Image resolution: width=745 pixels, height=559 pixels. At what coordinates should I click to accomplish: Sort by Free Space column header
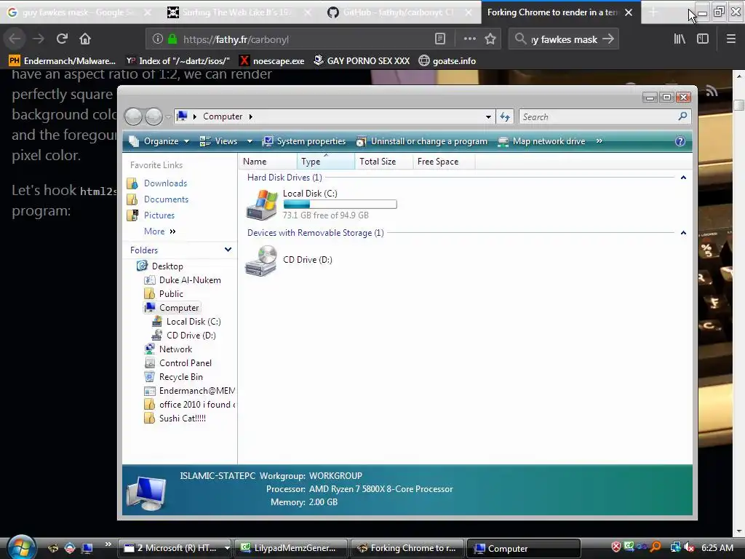pyautogui.click(x=443, y=162)
